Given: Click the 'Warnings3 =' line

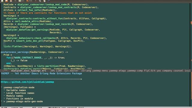Looking at the screenshot, I should (11, 35).
